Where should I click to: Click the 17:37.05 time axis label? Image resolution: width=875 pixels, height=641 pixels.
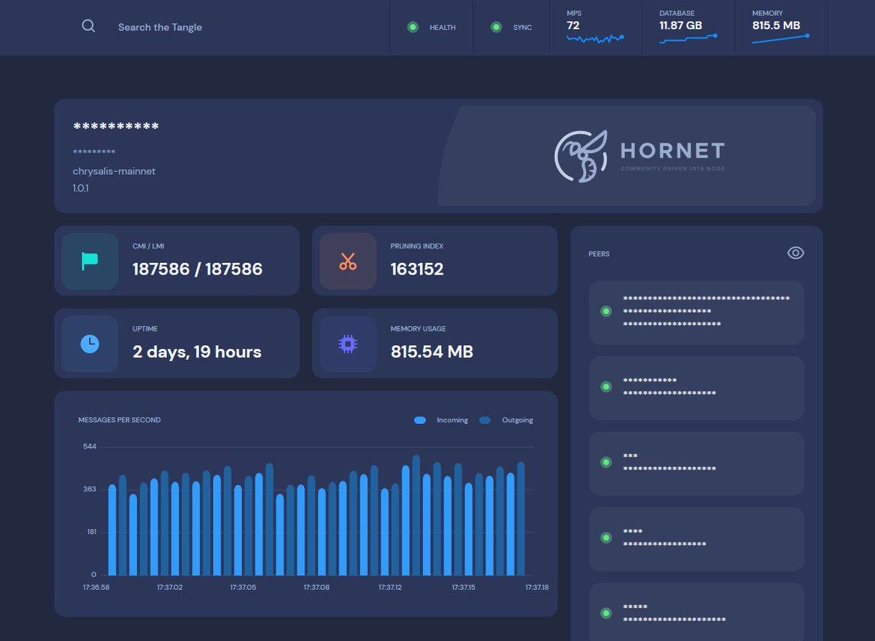tap(244, 587)
